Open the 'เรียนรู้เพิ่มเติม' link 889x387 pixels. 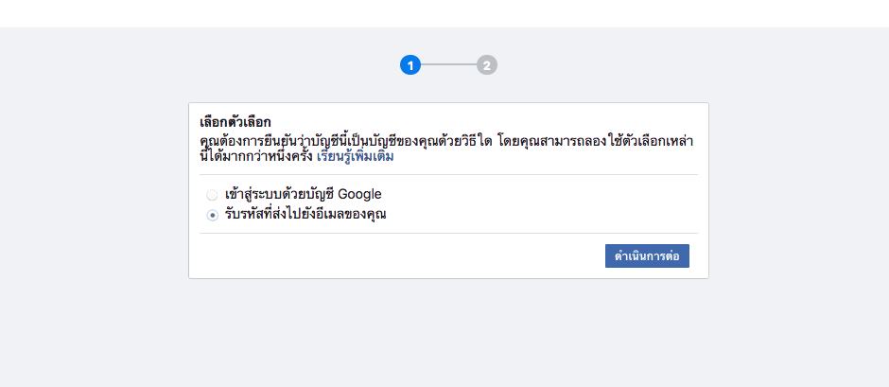[x=356, y=157]
